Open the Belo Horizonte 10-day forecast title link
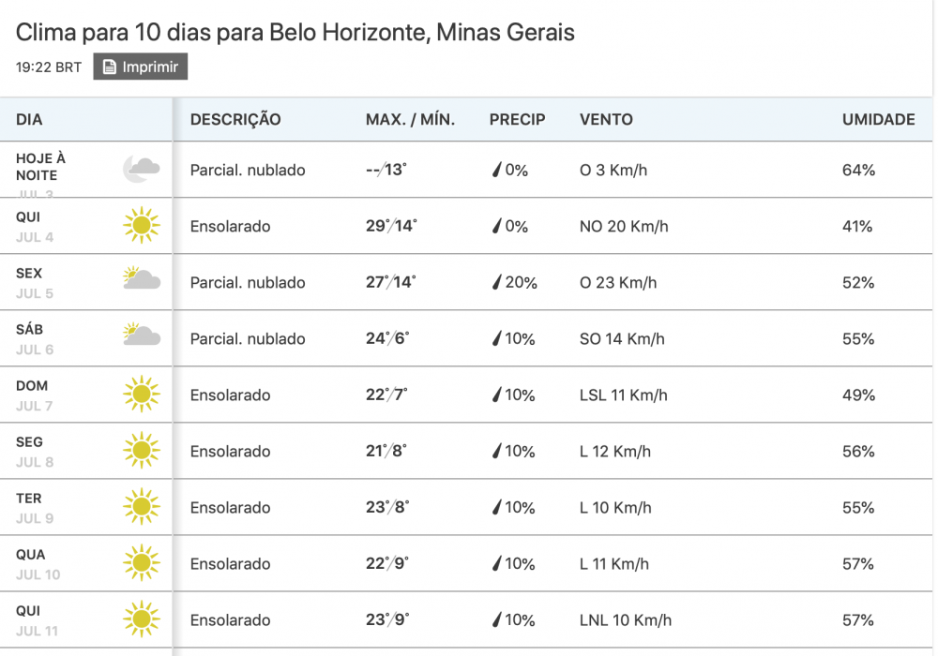The height and width of the screenshot is (656, 938). (294, 32)
